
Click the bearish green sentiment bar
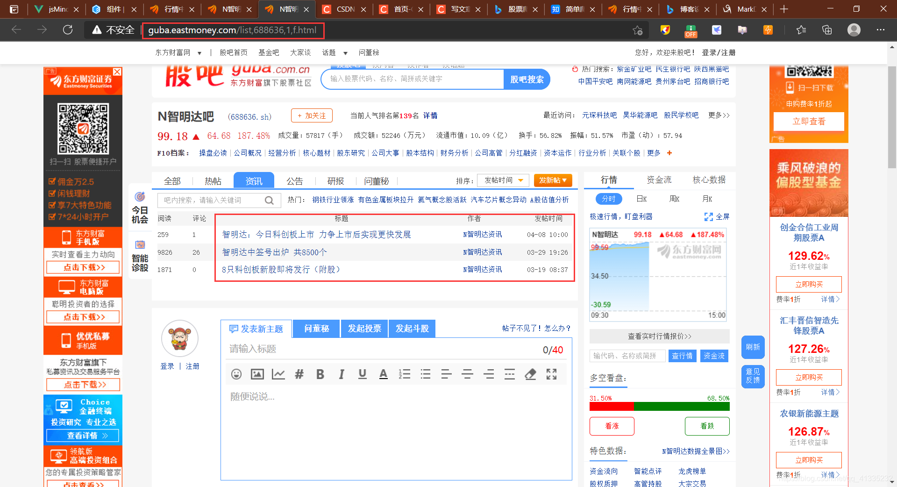pos(682,406)
